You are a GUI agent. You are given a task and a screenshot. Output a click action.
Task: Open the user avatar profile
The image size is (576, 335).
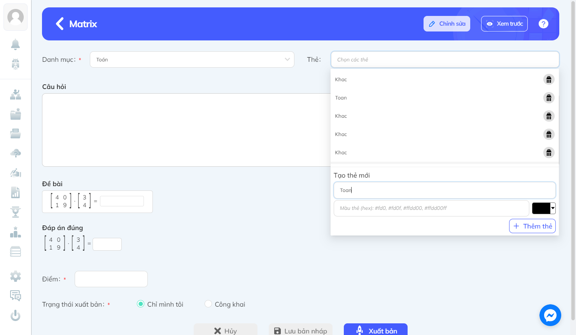(x=16, y=17)
